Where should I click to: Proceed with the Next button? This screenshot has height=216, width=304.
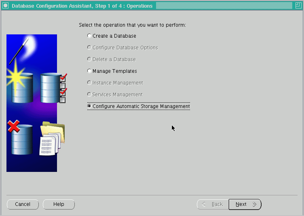pos(245,204)
